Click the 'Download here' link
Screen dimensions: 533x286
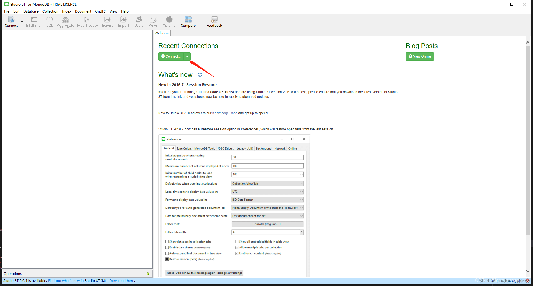pos(122,281)
